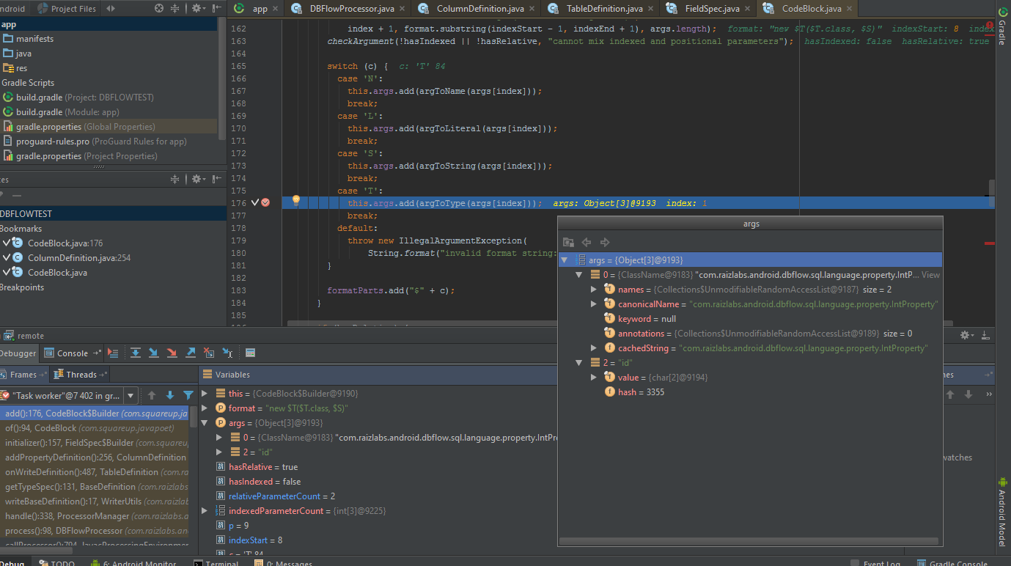Click the Drop Frame icon
The height and width of the screenshot is (566, 1011).
tap(209, 353)
